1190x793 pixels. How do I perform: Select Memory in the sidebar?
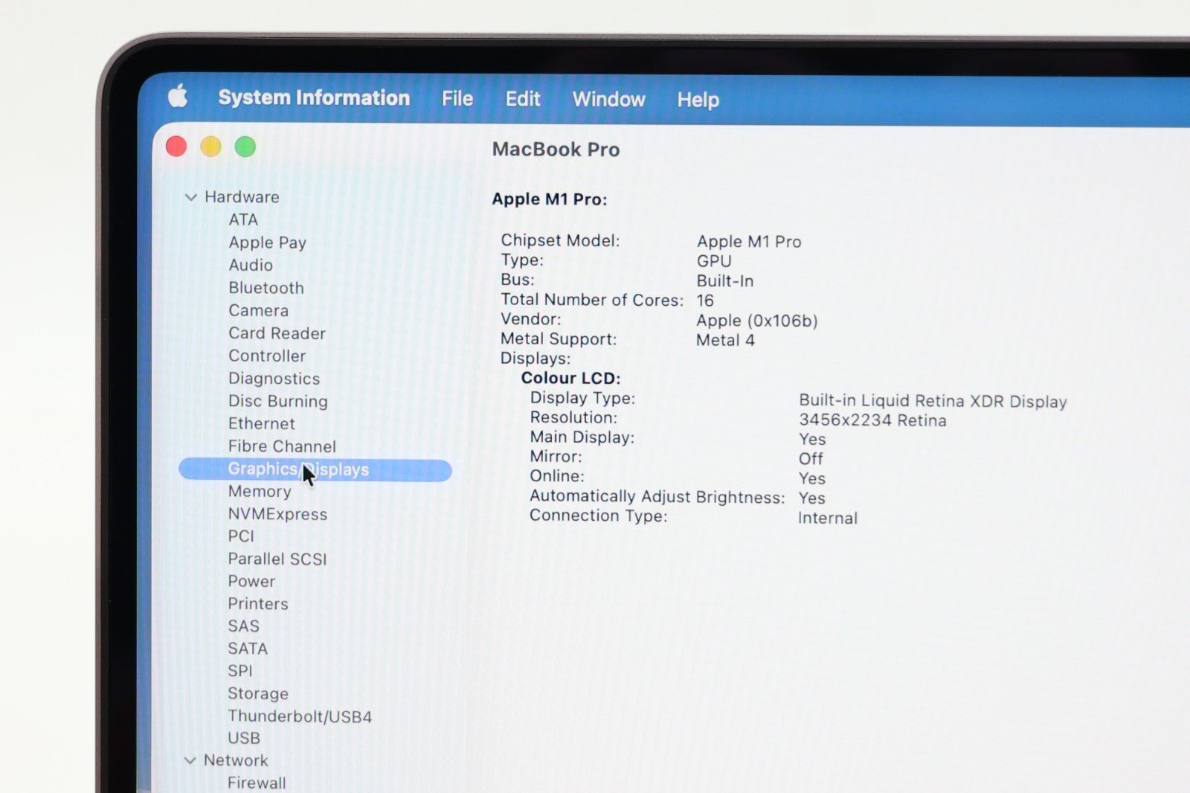tap(259, 492)
